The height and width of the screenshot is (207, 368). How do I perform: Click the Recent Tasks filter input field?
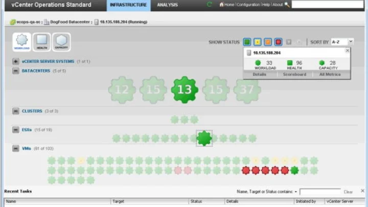tap(320, 192)
